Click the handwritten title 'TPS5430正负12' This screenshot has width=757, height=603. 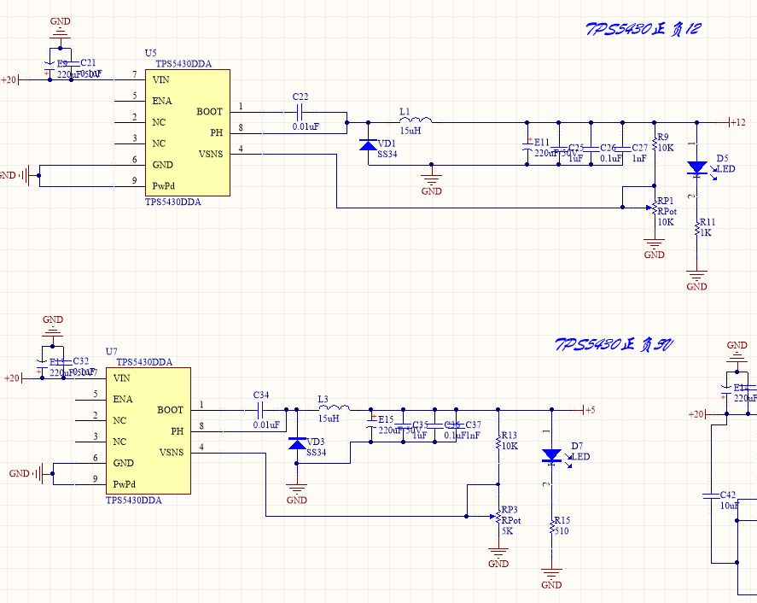[x=643, y=29]
